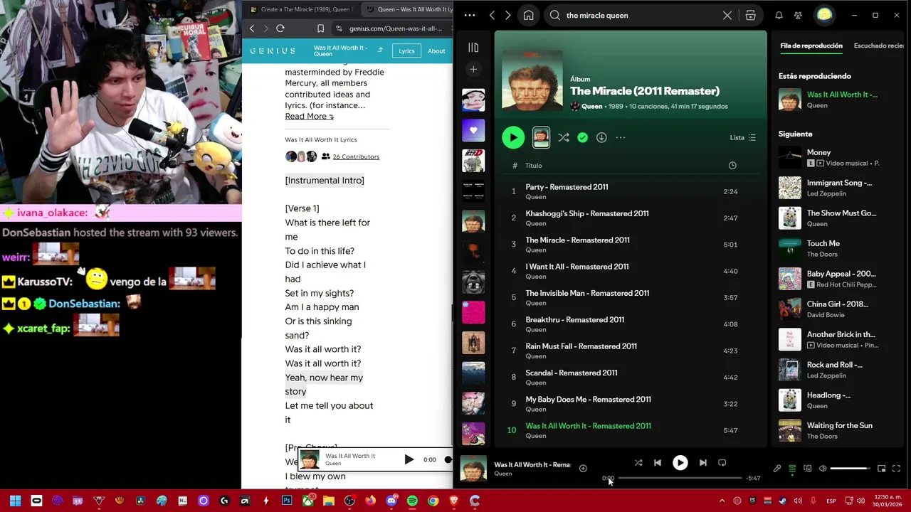Image resolution: width=911 pixels, height=512 pixels.
Task: Reload the Genius page in browser
Action: click(x=280, y=28)
